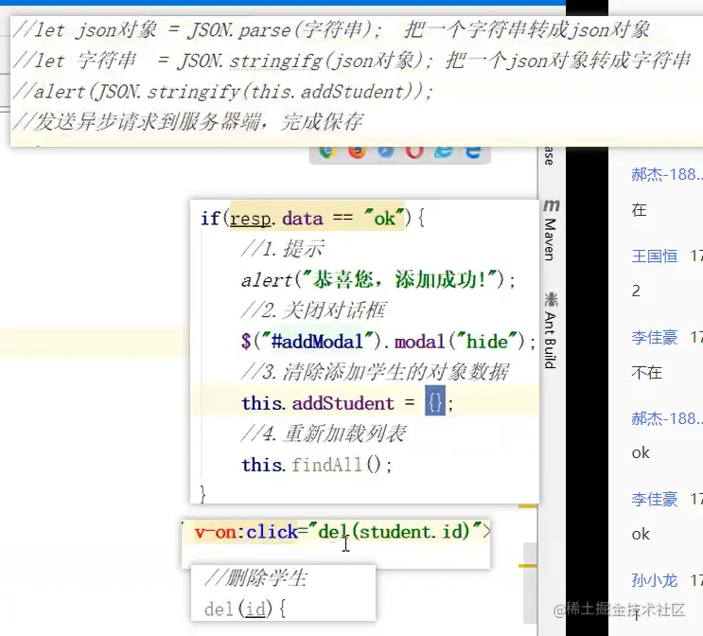The image size is (703, 636).
Task: Click the this.findAll() call
Action: pos(317,464)
